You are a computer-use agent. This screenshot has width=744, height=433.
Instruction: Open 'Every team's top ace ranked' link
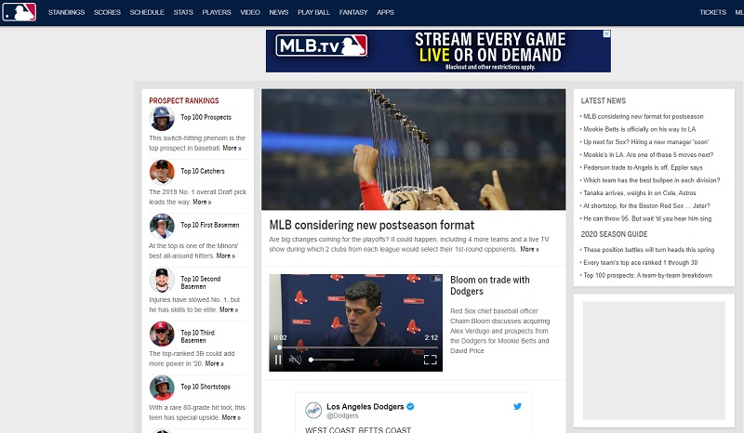pyautogui.click(x=641, y=263)
